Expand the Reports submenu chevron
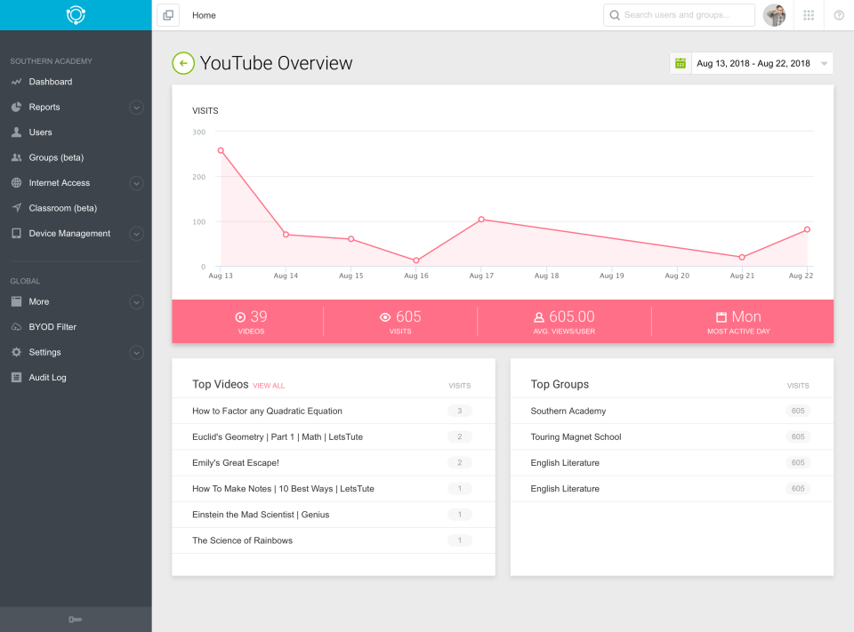The image size is (854, 632). (x=137, y=108)
